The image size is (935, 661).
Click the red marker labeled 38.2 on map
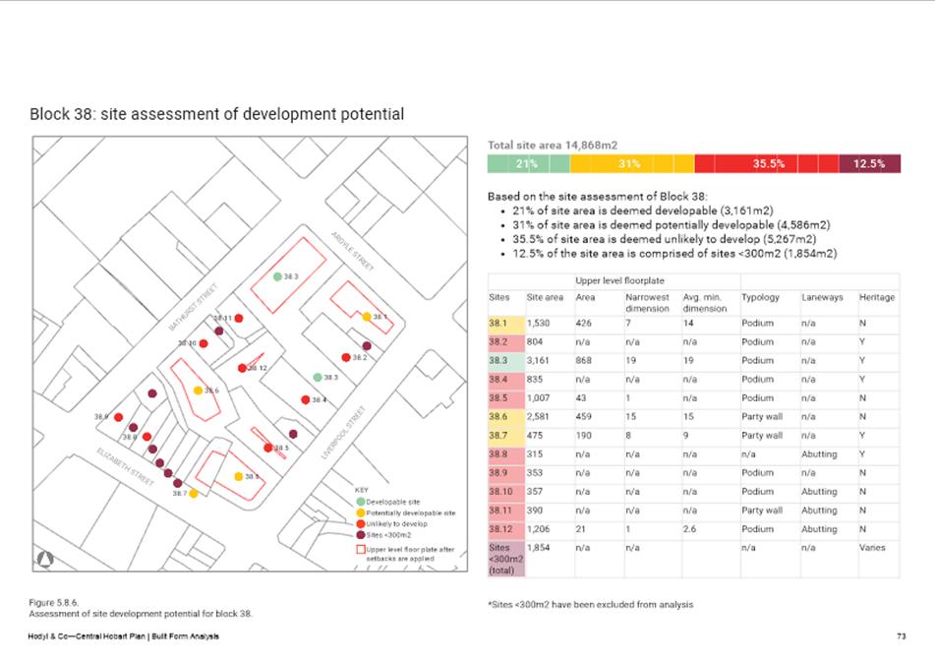[x=346, y=357]
